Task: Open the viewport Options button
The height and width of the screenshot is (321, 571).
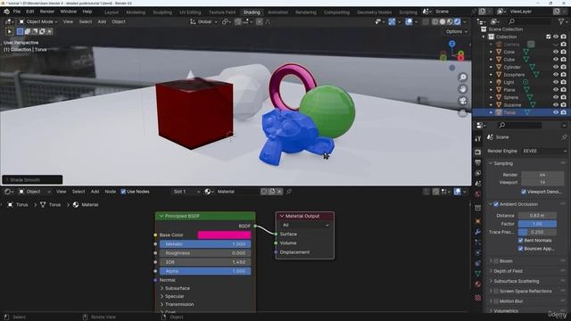Action: click(x=456, y=32)
